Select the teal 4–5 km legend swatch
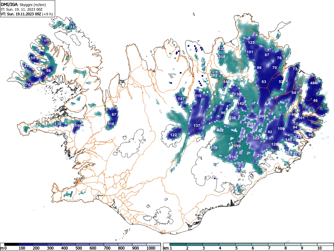 pos(227,244)
